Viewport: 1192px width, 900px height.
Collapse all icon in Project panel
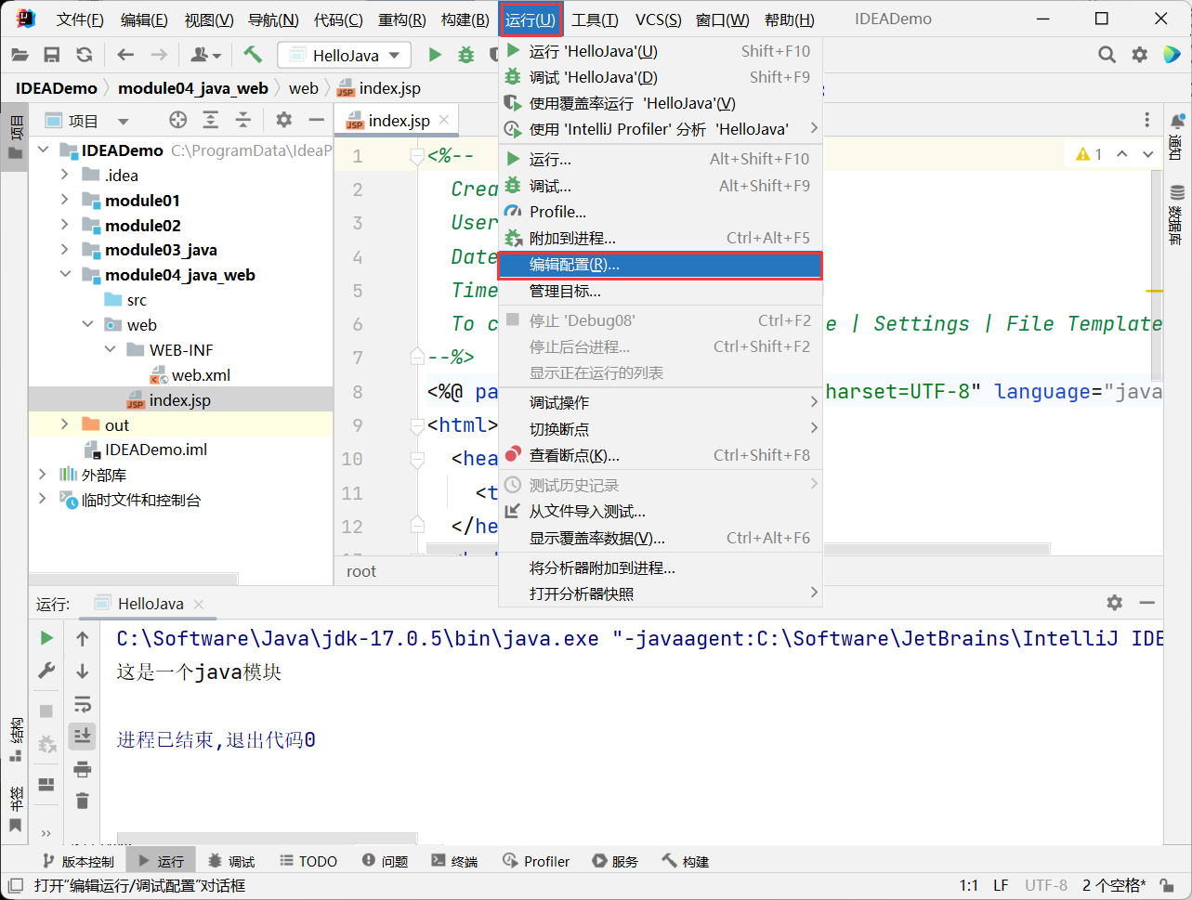(x=243, y=120)
